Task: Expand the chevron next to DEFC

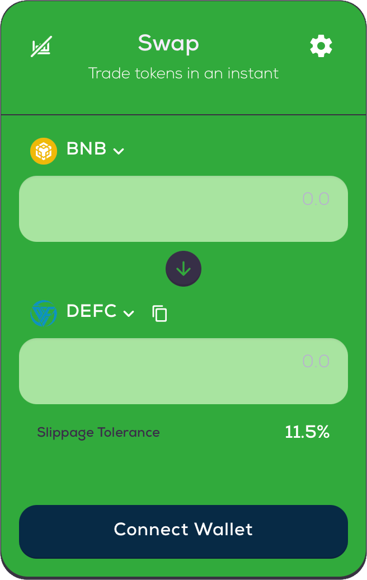Action: [129, 314]
